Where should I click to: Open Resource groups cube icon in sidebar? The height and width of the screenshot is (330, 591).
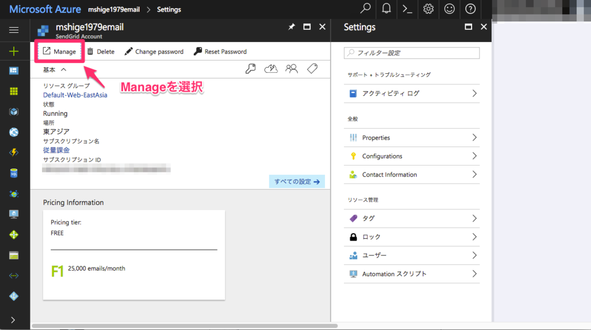point(14,111)
